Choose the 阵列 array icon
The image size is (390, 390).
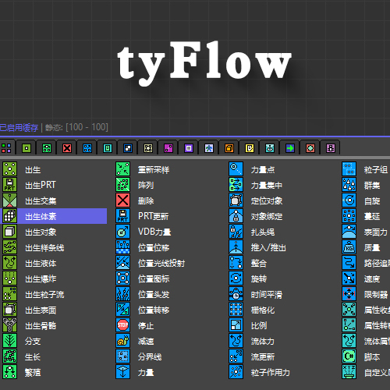[122, 184]
